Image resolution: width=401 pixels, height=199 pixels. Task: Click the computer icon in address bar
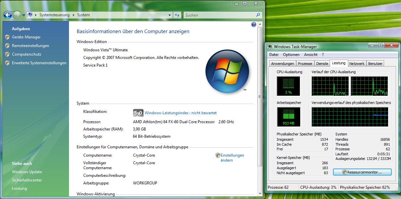[x=30, y=15]
